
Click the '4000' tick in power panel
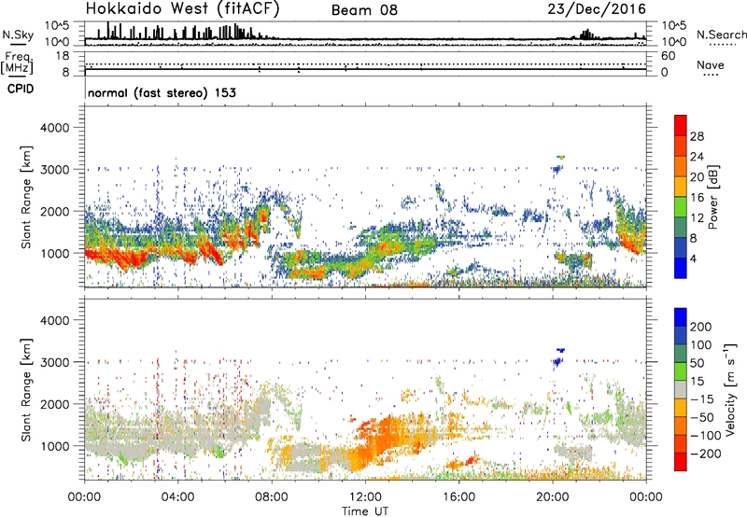coord(54,128)
